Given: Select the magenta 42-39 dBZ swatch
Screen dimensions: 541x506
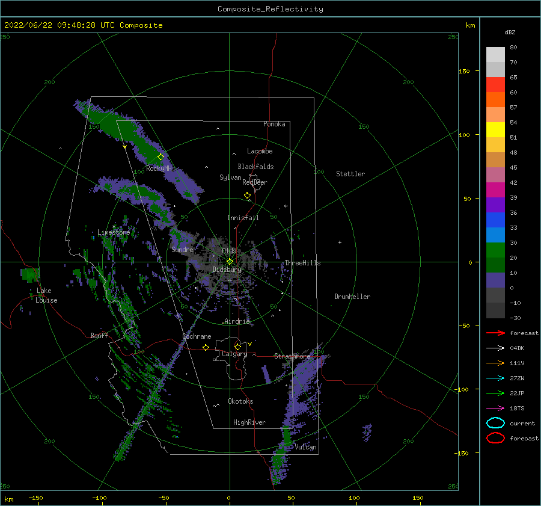Looking at the screenshot, I should [495, 190].
